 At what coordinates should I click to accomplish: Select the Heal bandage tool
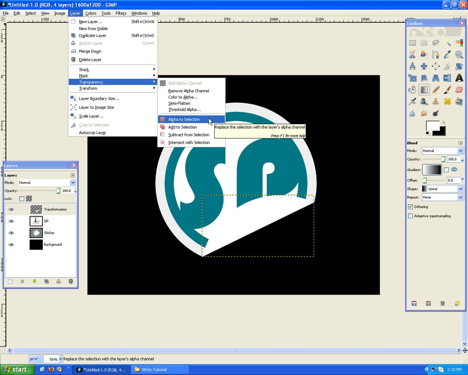pyautogui.click(x=447, y=101)
